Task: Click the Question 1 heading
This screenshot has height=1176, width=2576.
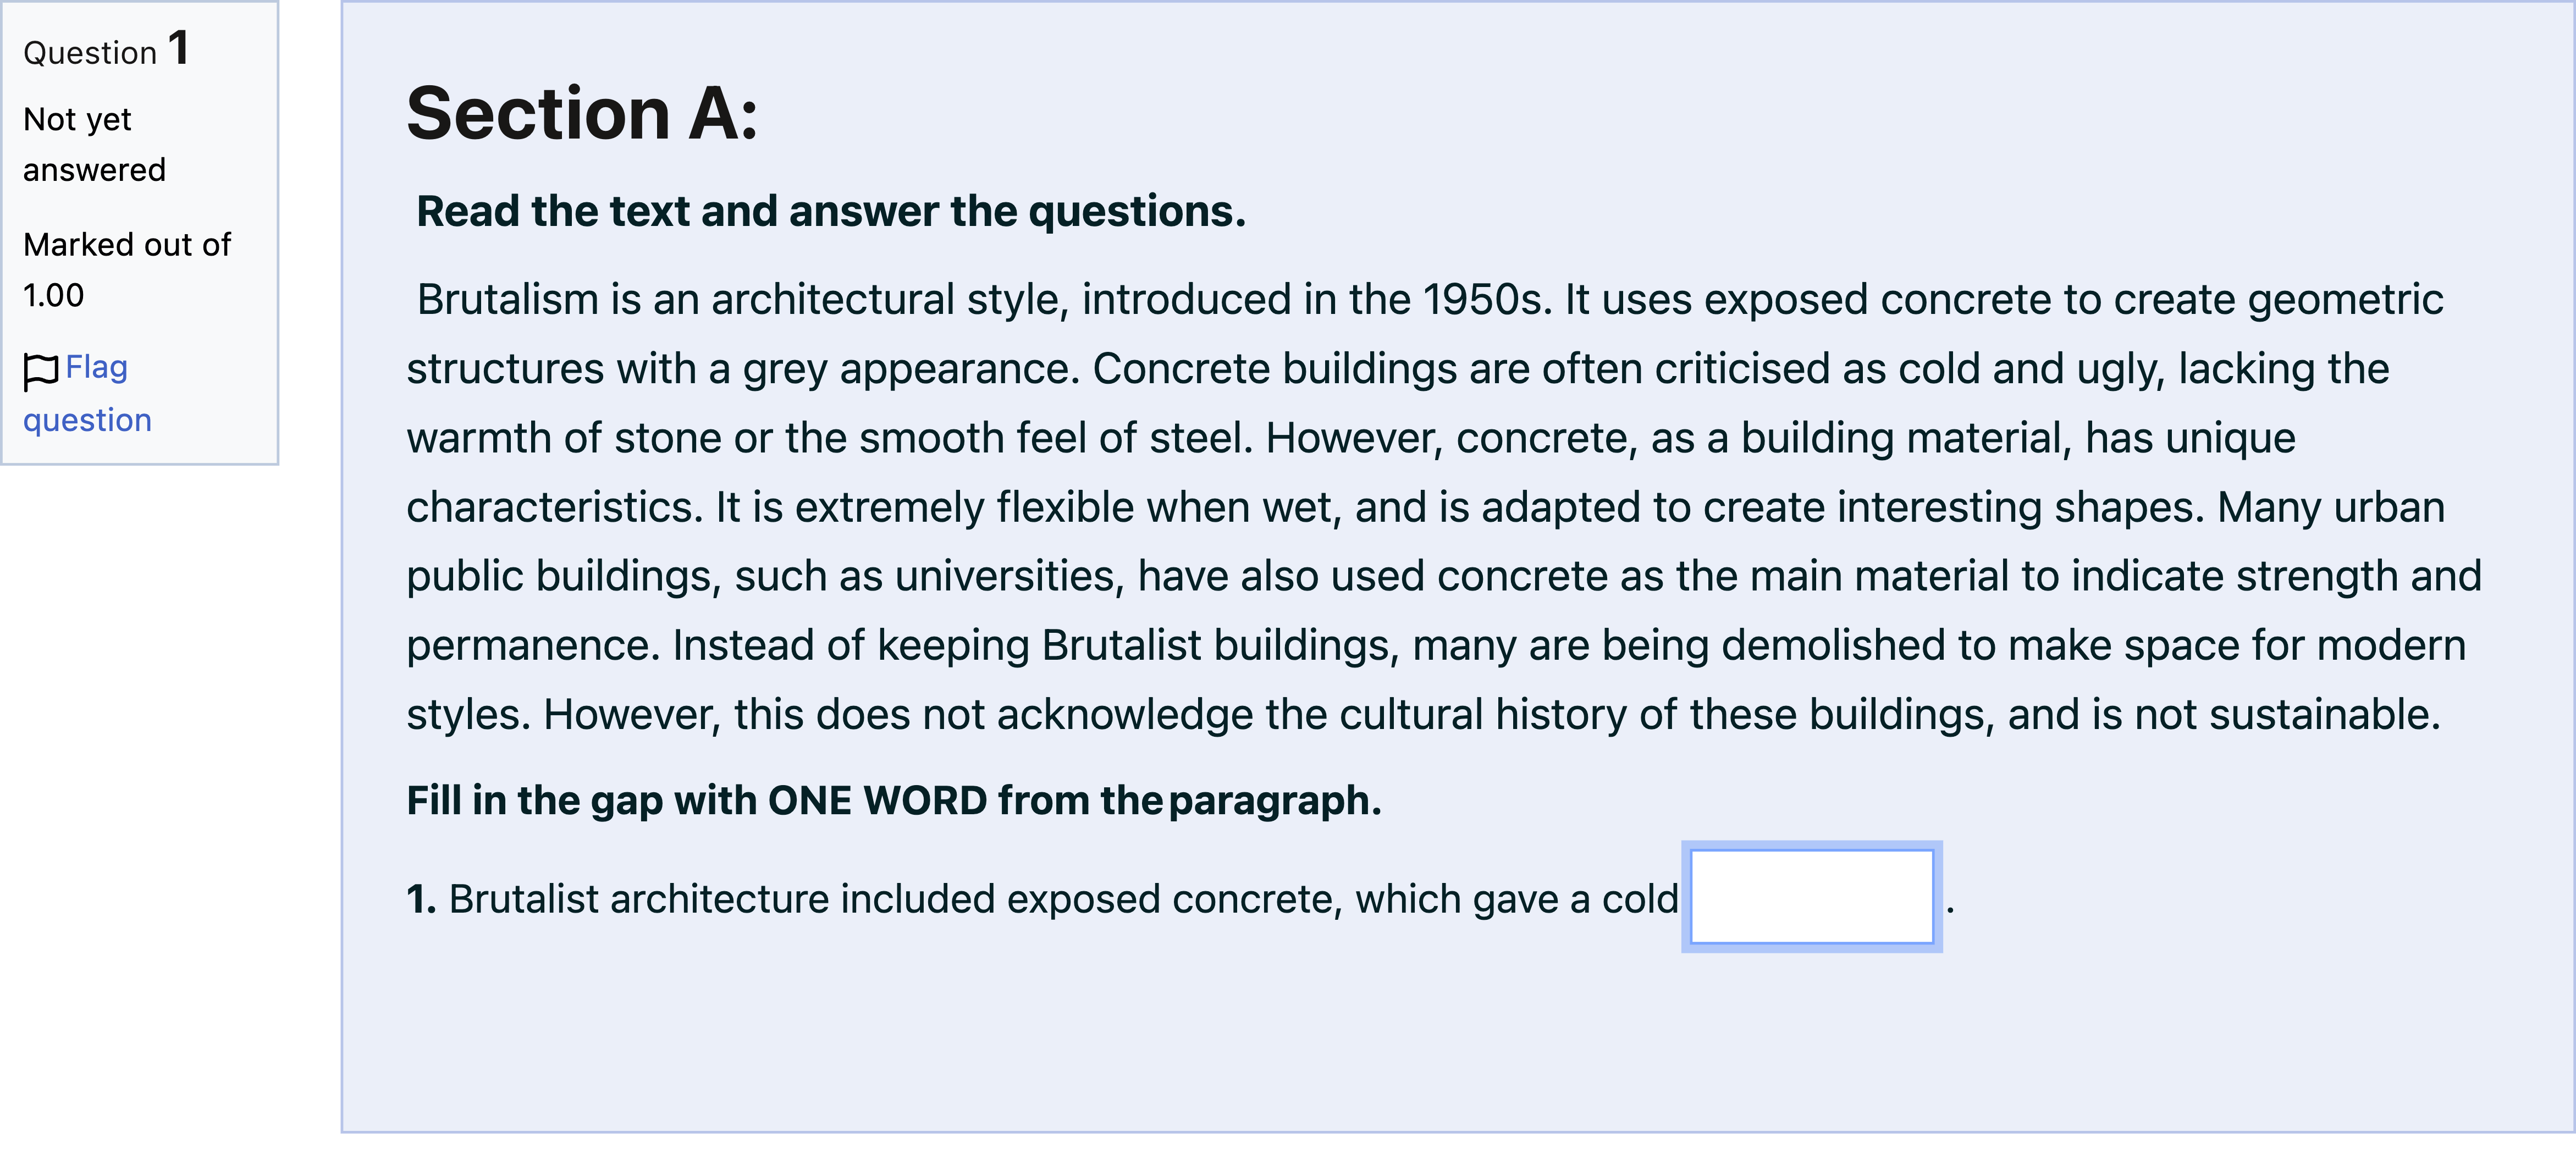Action: point(106,49)
